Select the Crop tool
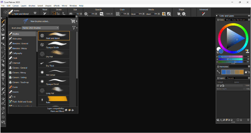The height and width of the screenshot is (133, 251). click(x=3, y=65)
